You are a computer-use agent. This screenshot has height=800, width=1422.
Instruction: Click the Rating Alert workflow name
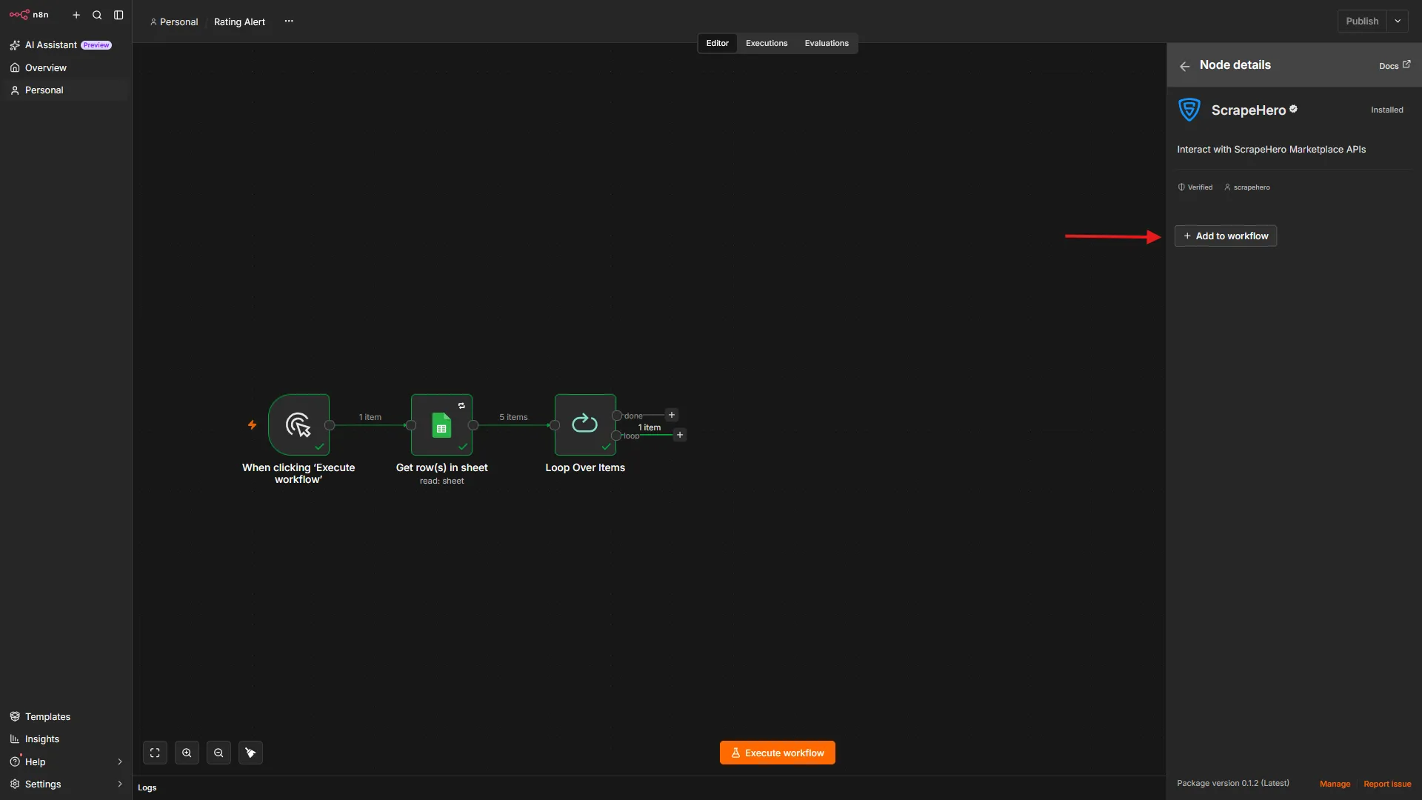point(239,21)
